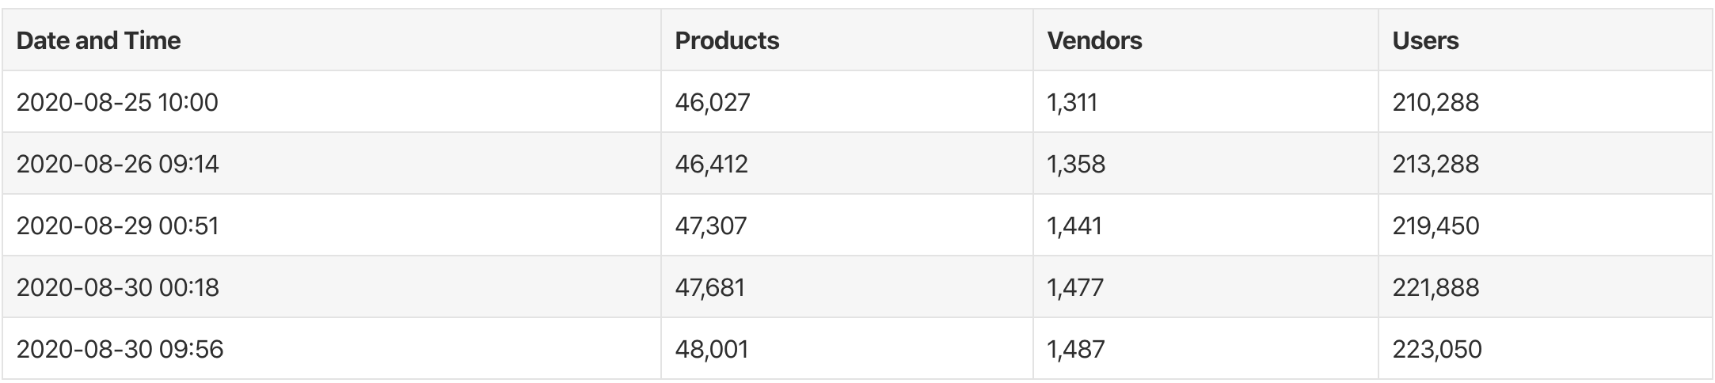
Task: Click the Vendors column header
Action: (1094, 40)
